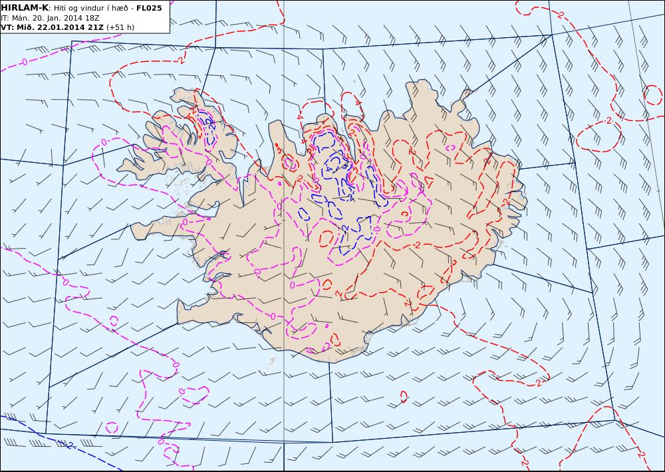Click the '(+51 h)' forecast offset text

(120, 27)
